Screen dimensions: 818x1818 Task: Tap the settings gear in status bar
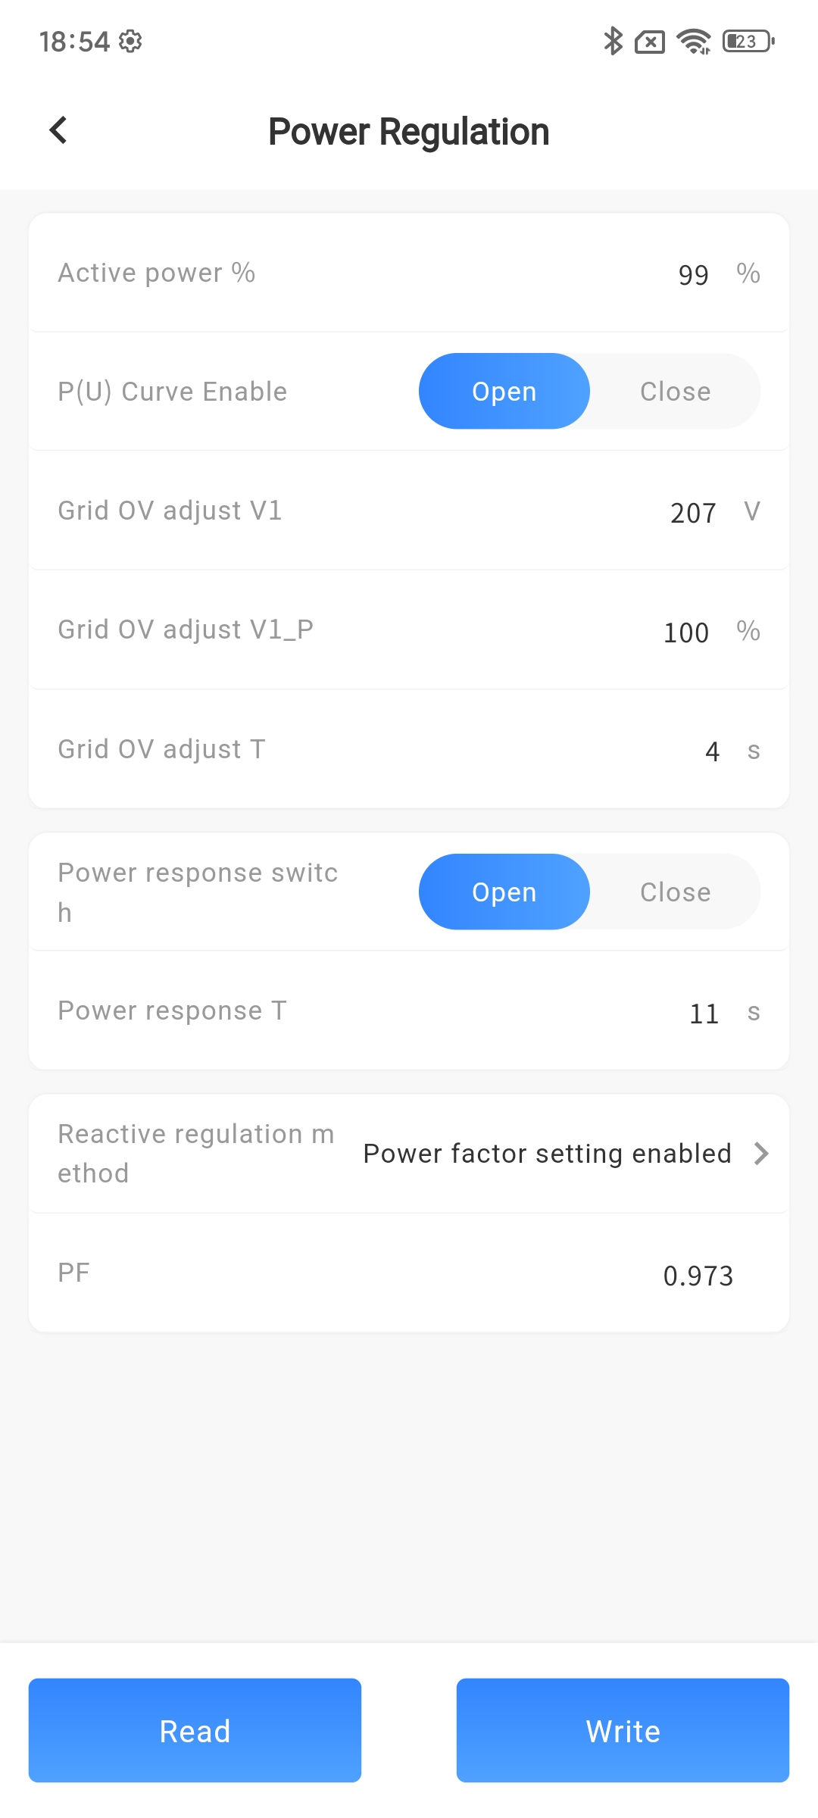coord(130,41)
